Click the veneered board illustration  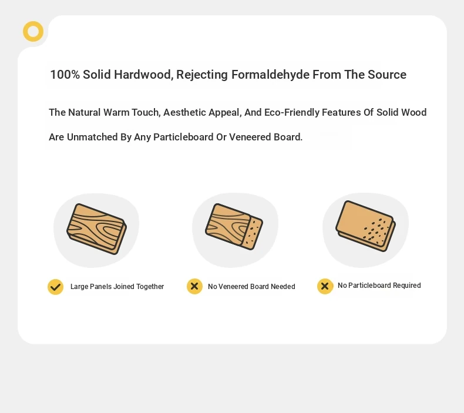[x=234, y=227]
